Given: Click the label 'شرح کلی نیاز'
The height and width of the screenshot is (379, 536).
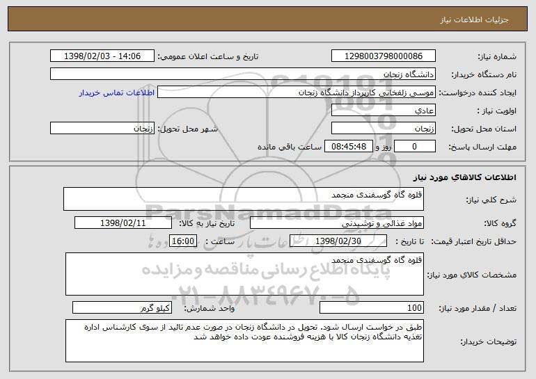Looking at the screenshot, I should coord(491,200).
